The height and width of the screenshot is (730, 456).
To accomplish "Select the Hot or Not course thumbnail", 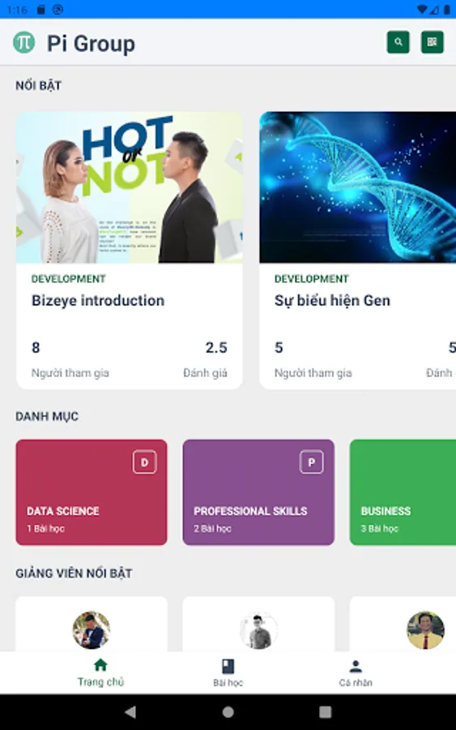I will coord(130,187).
